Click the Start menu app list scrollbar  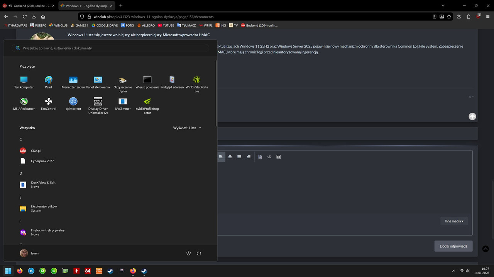[216, 93]
